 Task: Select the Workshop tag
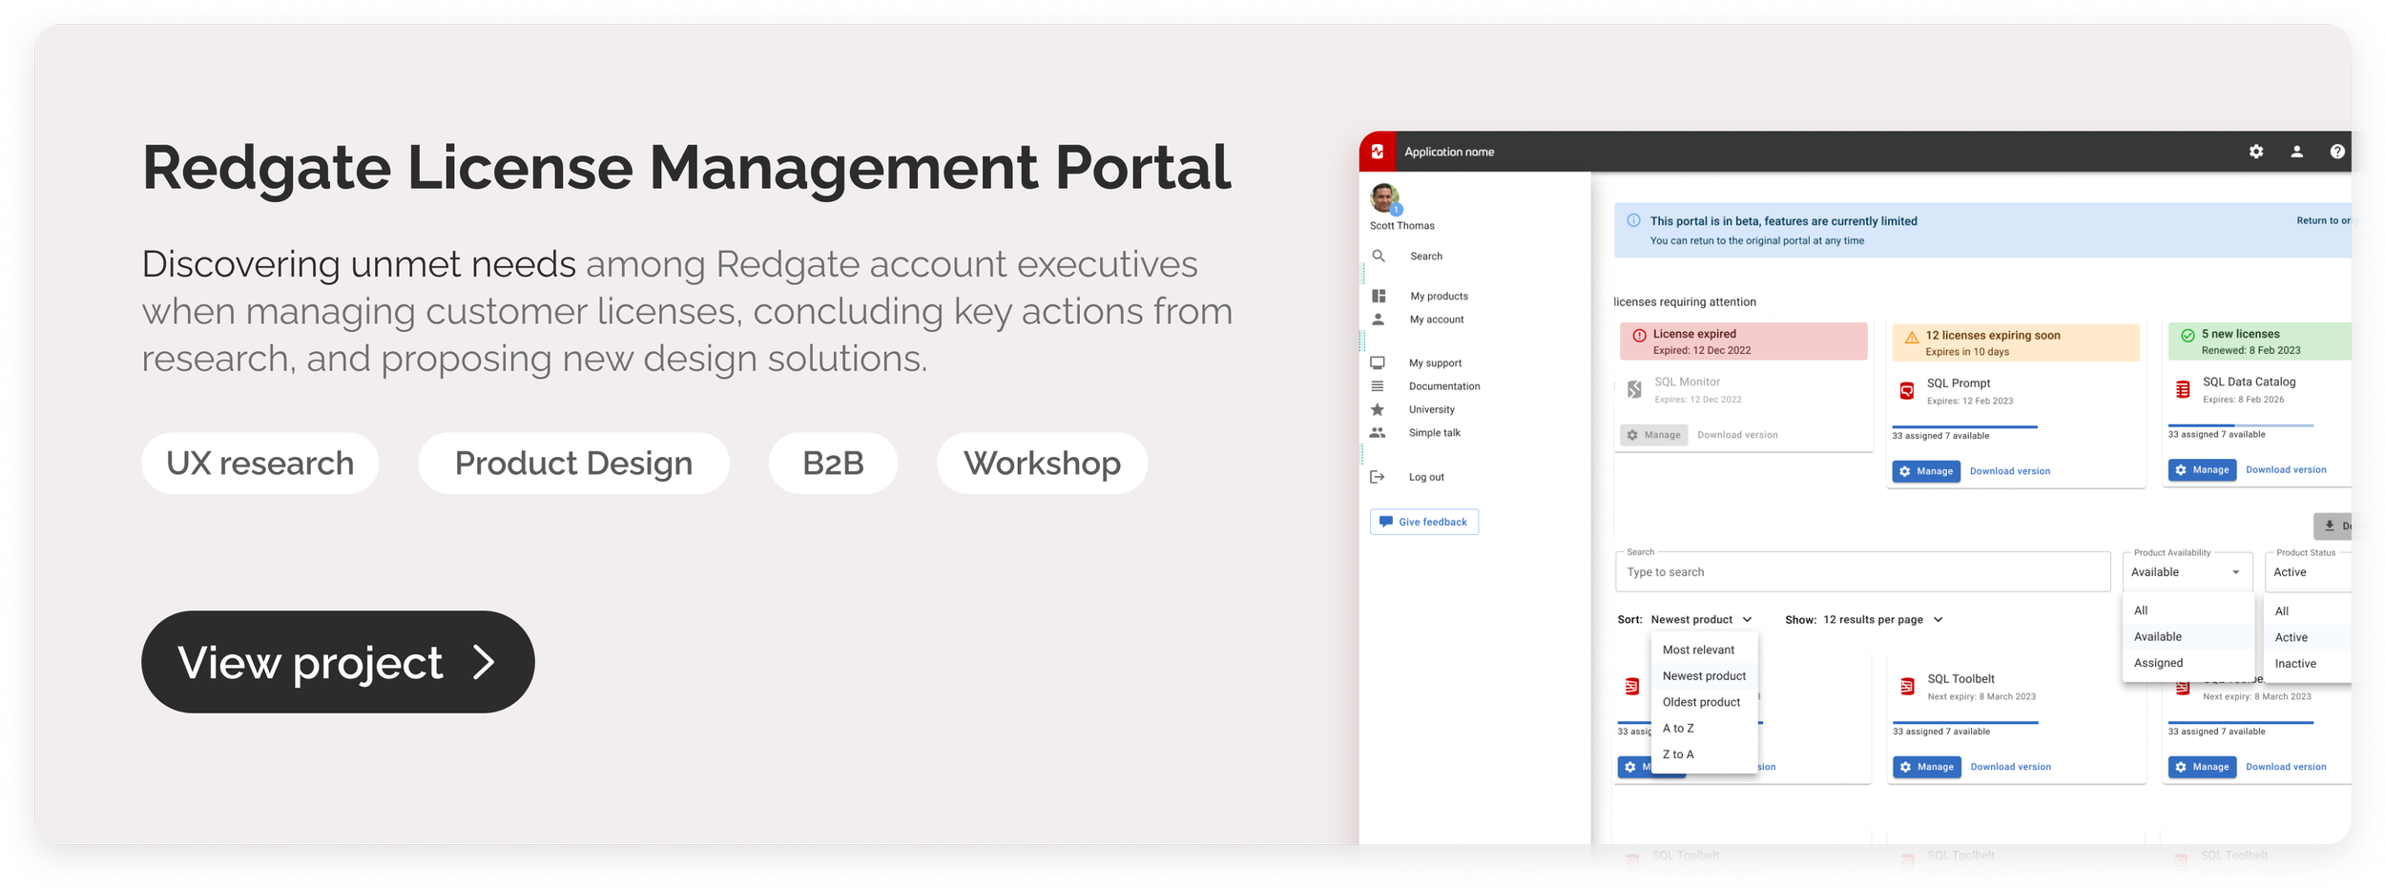pos(1042,464)
